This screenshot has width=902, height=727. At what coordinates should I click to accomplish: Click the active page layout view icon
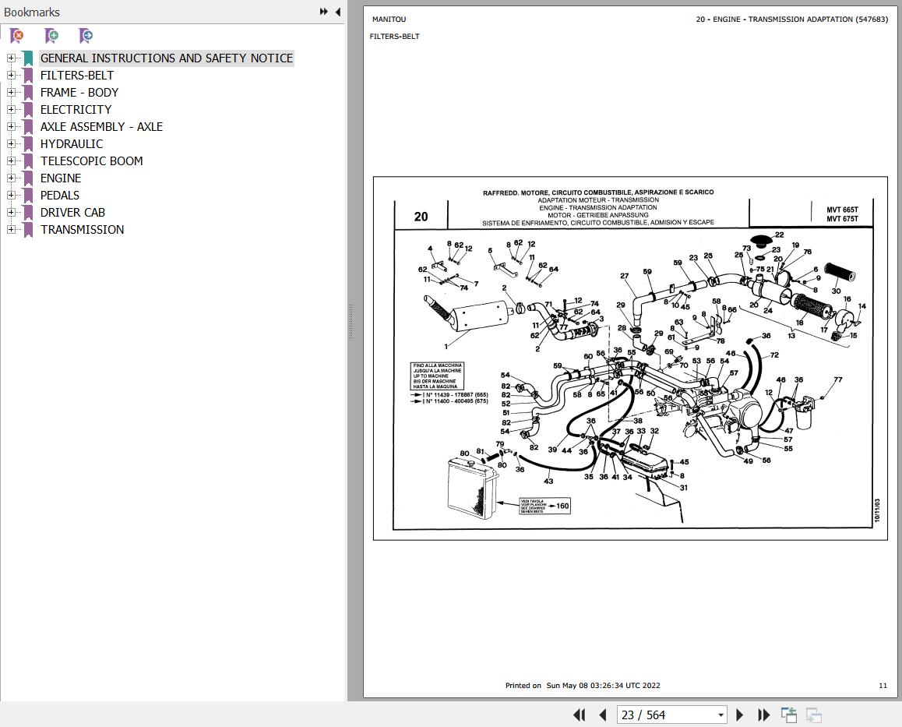click(x=789, y=715)
